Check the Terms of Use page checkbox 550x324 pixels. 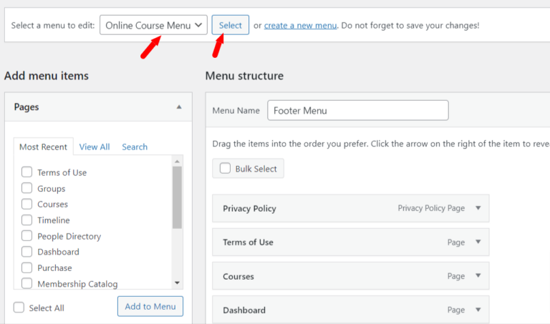(26, 172)
